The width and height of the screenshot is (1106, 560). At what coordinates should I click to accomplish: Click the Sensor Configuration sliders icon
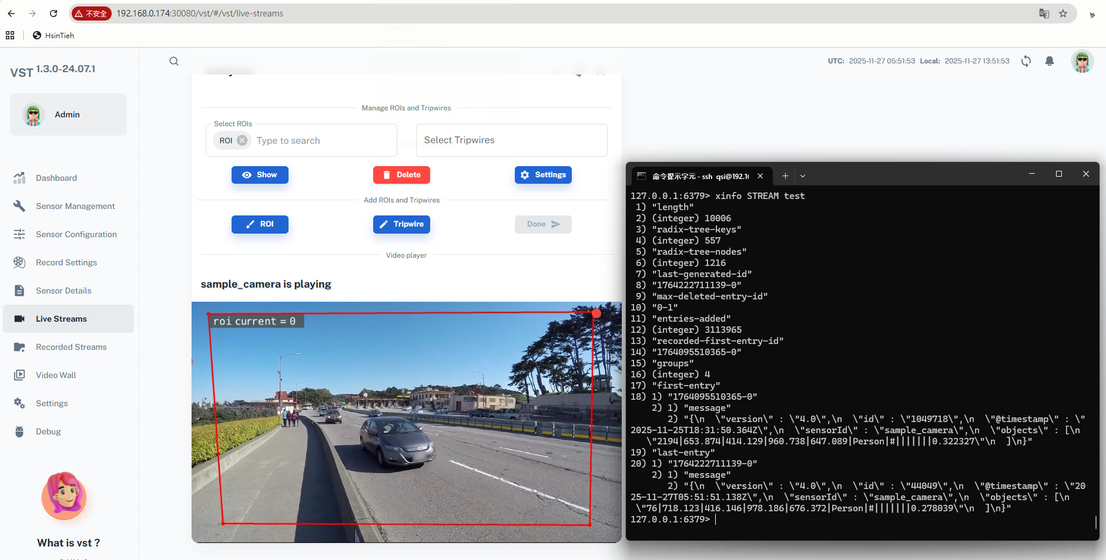[x=19, y=234]
